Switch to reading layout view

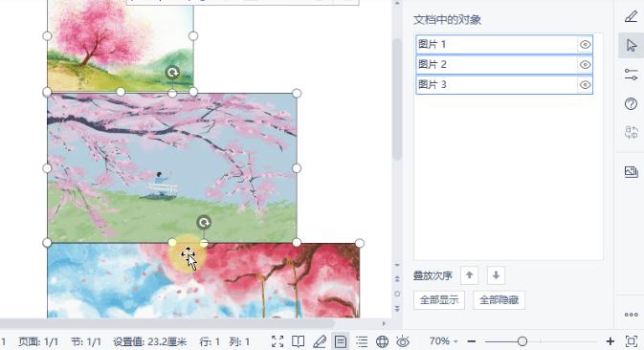[299, 341]
